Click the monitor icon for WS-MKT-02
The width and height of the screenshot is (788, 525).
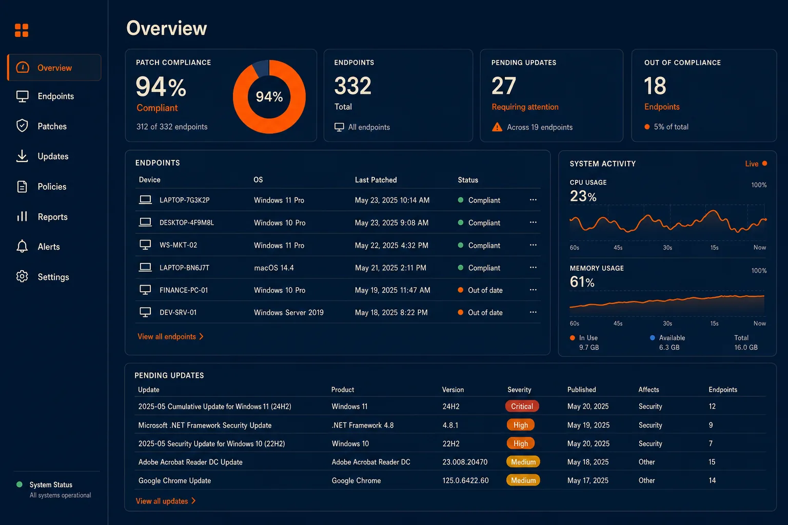(x=145, y=245)
